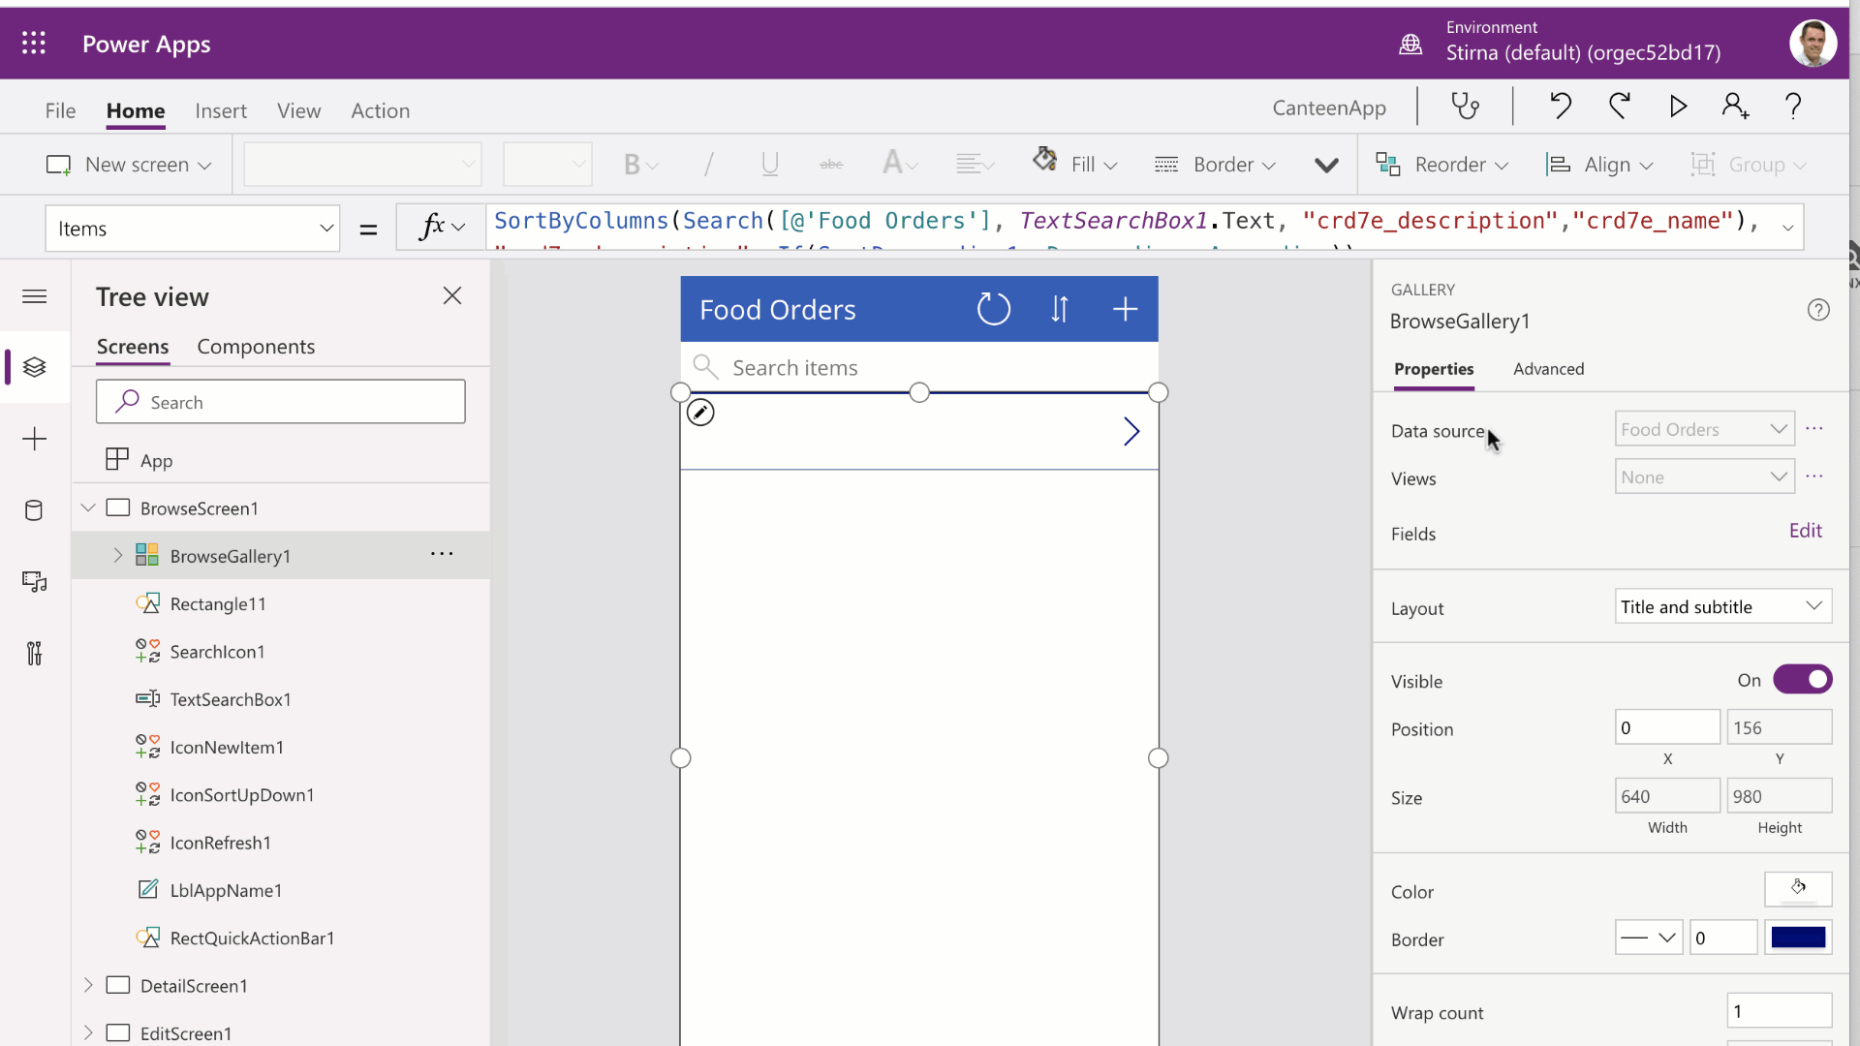Open the dark blue border color swatch

pyautogui.click(x=1798, y=938)
